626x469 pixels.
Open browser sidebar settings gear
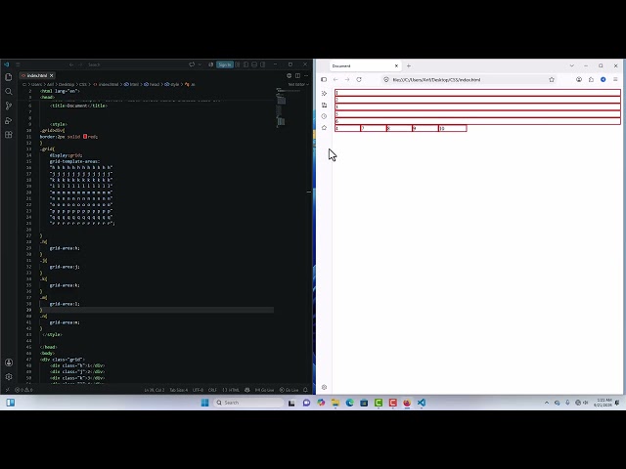pyautogui.click(x=324, y=387)
